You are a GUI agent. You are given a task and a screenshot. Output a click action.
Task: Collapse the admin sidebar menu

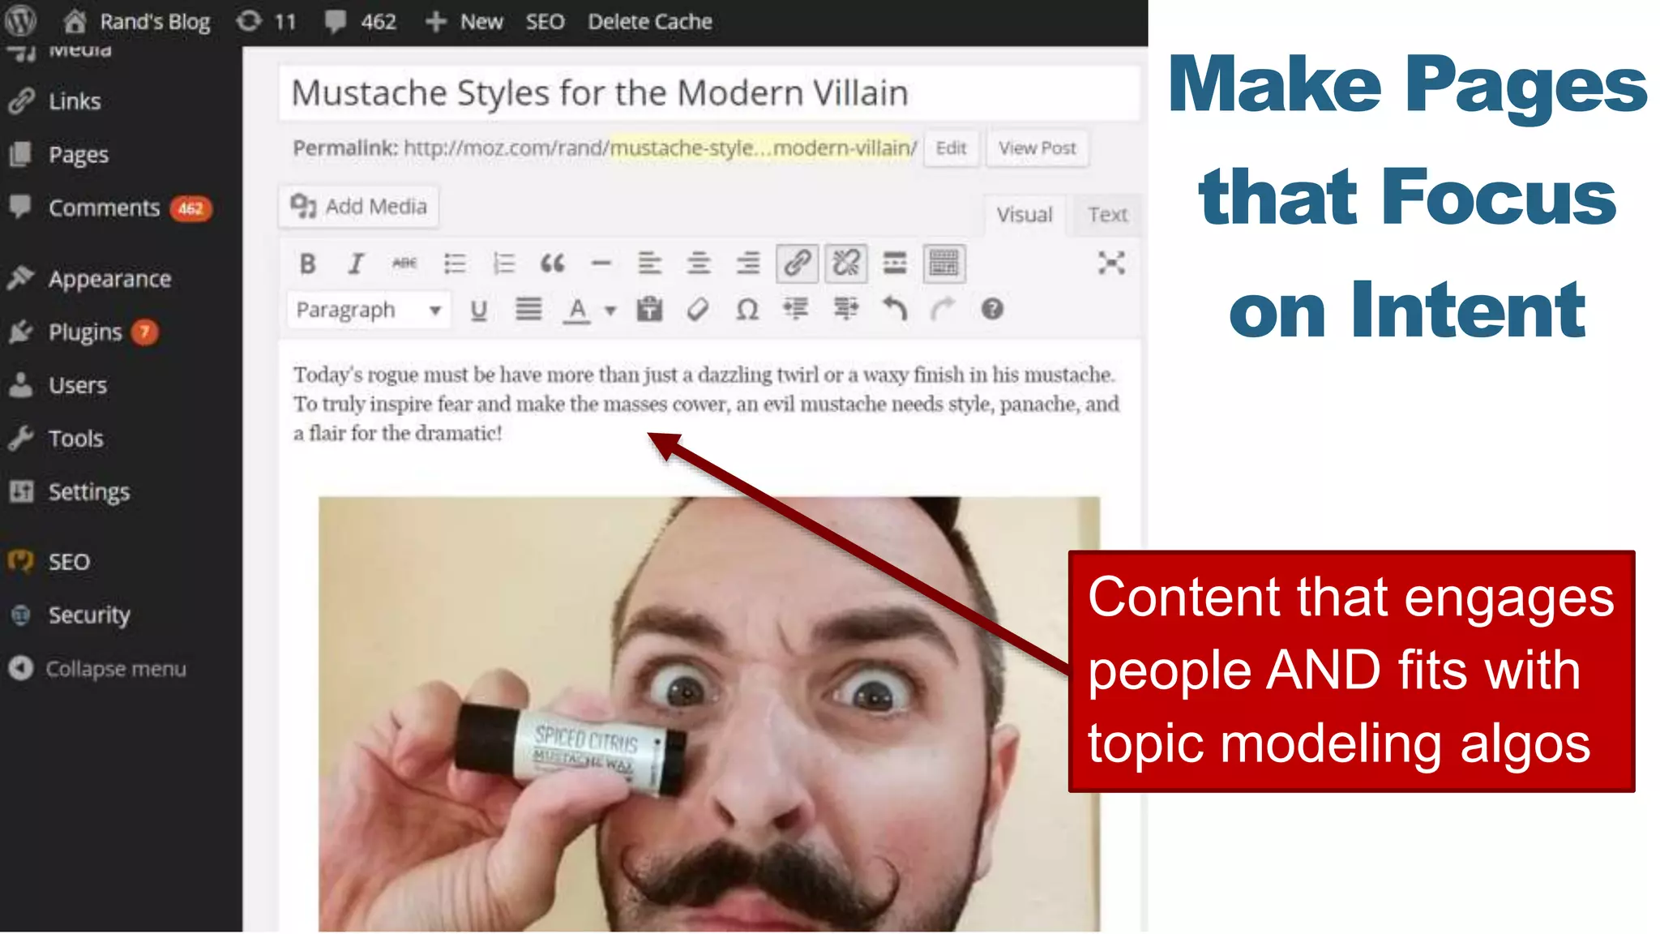tap(97, 669)
